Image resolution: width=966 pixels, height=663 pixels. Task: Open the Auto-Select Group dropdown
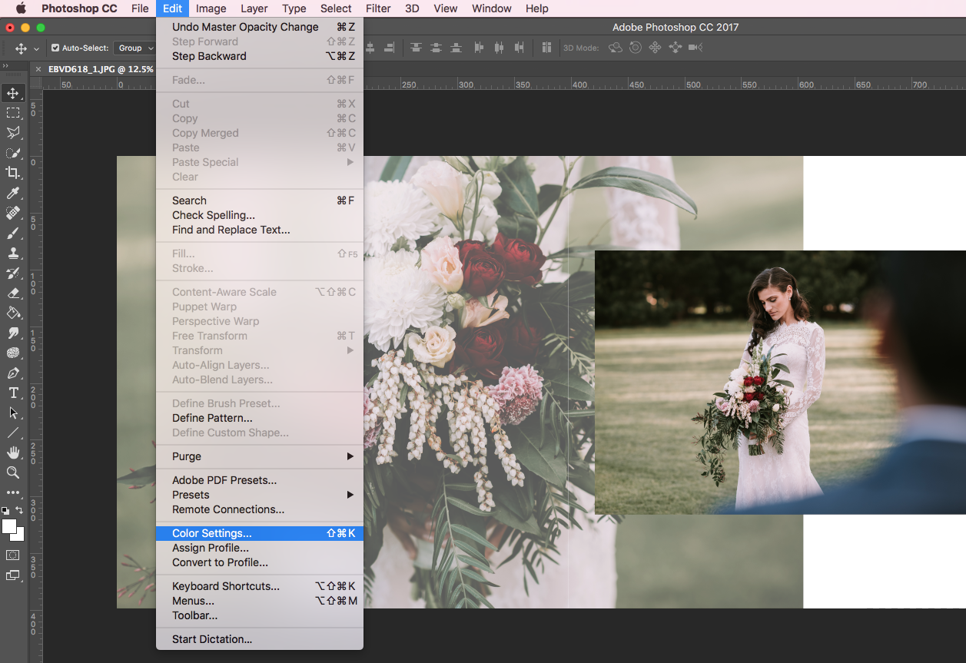point(135,48)
